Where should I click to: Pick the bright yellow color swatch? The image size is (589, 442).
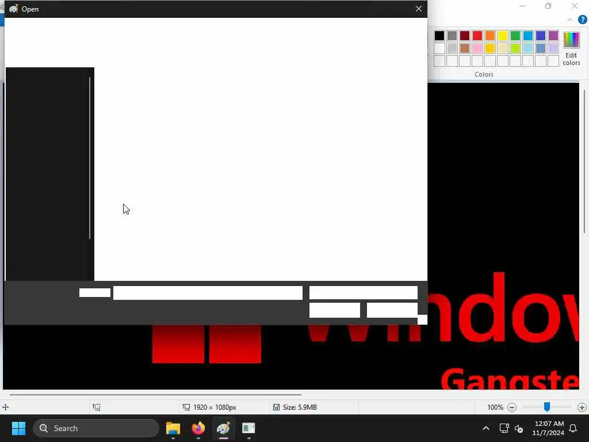[x=503, y=36]
